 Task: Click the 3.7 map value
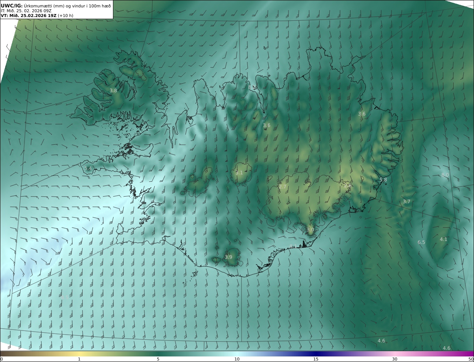[x=407, y=201]
